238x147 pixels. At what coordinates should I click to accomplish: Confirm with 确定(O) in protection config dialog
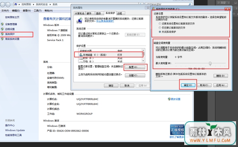188,85
